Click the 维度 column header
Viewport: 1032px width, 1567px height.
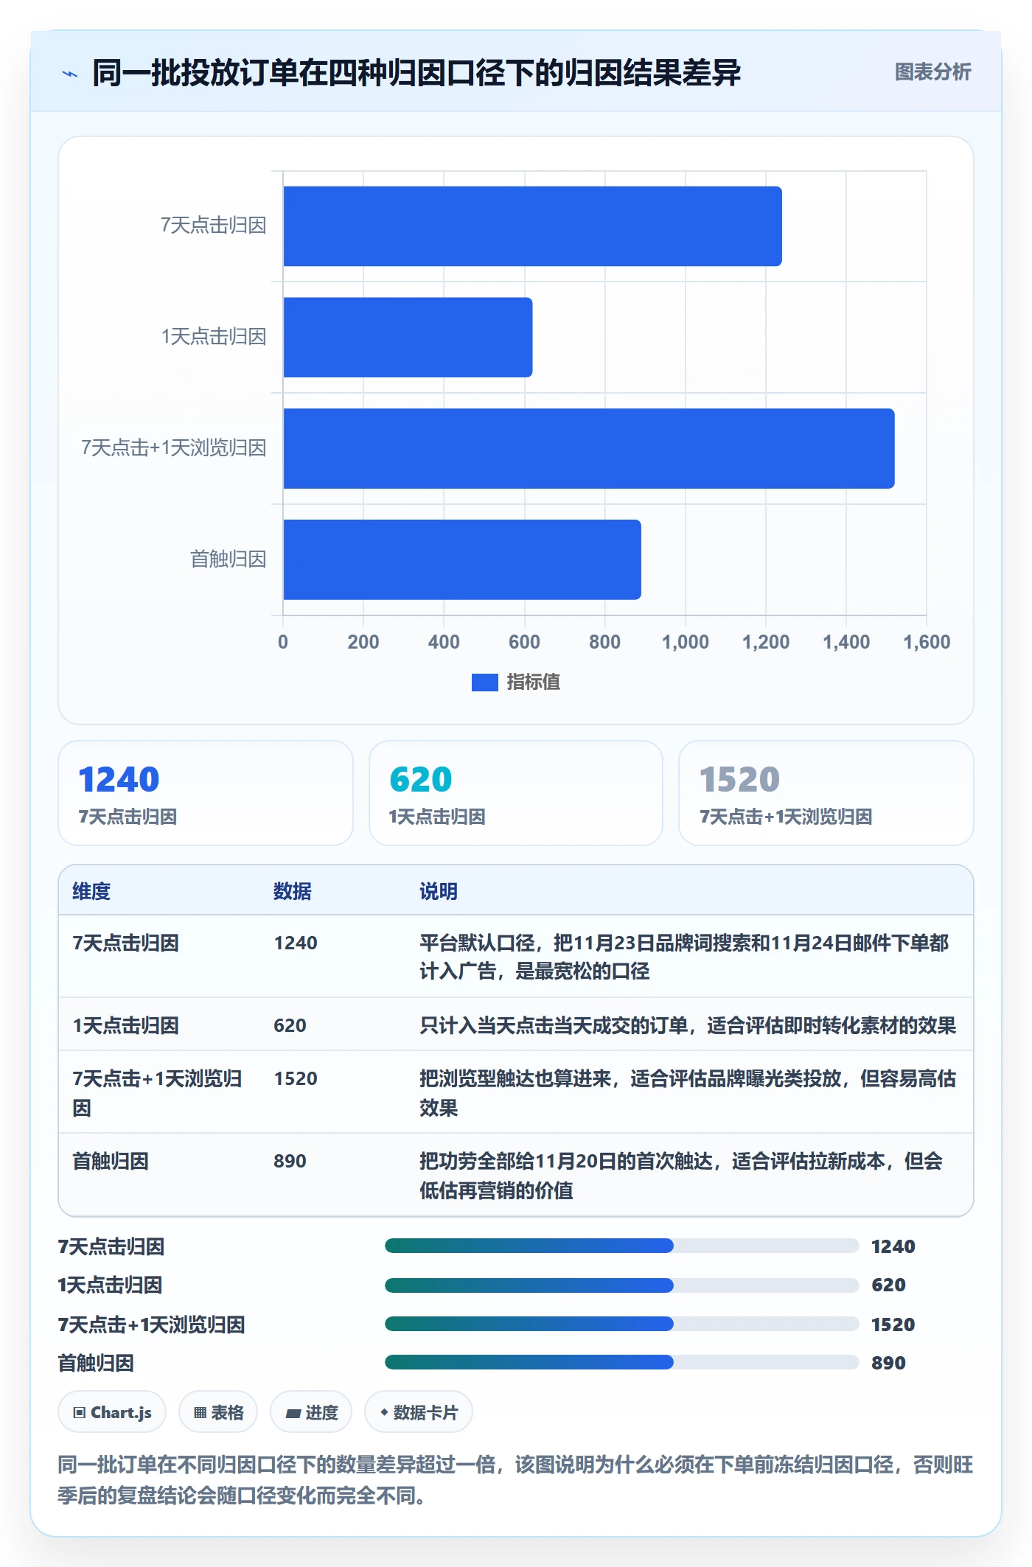point(91,892)
